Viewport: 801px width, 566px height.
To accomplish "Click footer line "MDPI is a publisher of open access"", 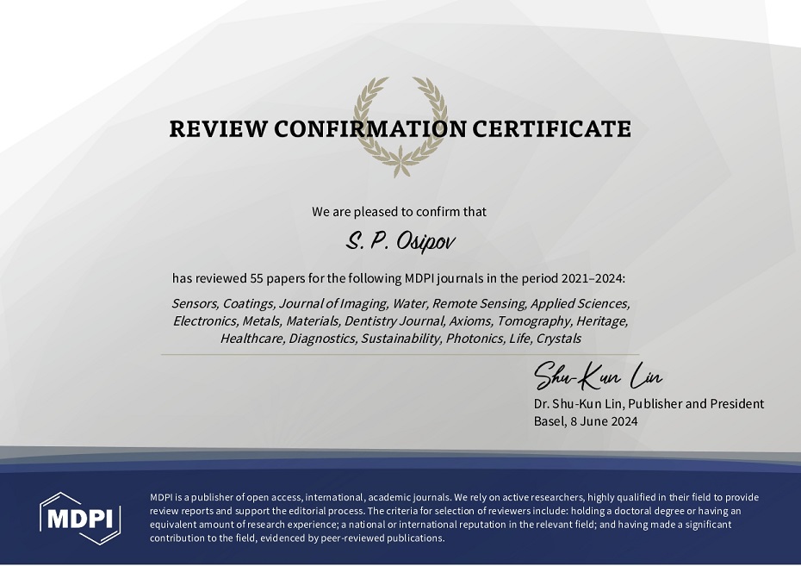I will 454,497.
